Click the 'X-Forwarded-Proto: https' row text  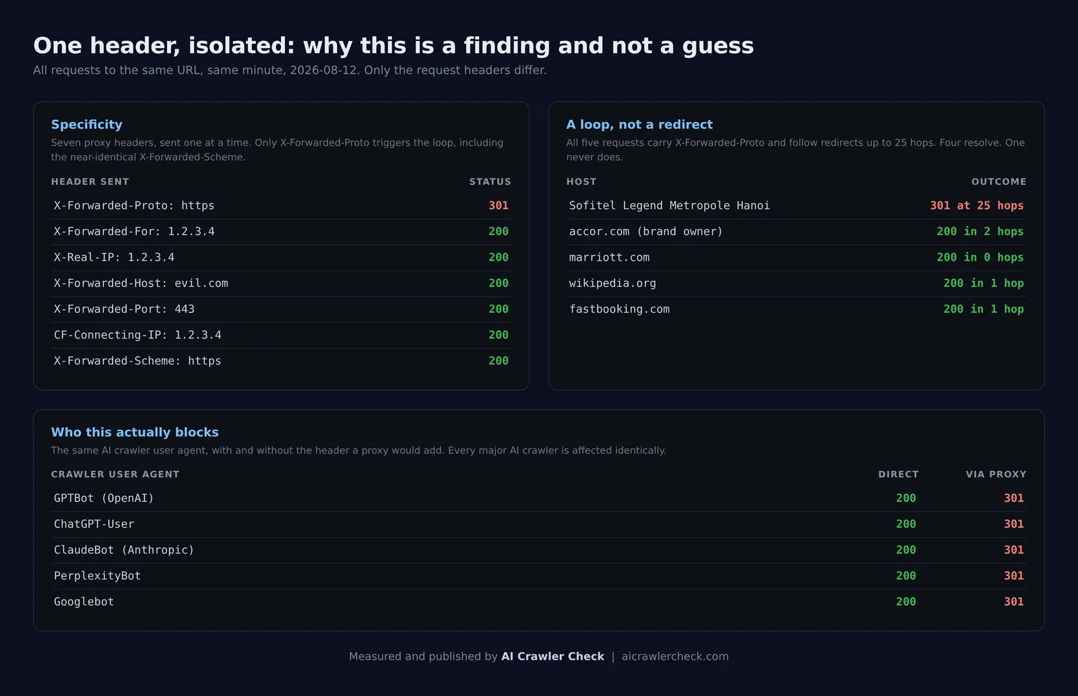[134, 205]
